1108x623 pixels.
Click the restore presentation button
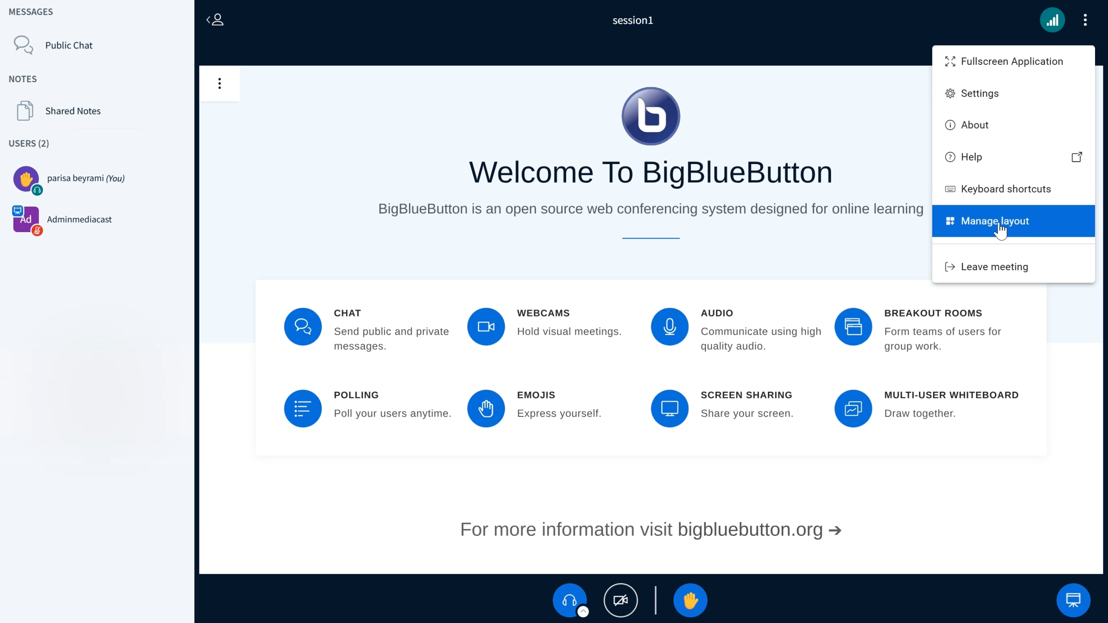[x=1073, y=600]
